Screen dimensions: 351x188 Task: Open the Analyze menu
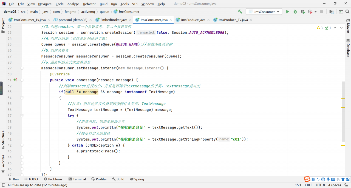pyautogui.click(x=73, y=4)
